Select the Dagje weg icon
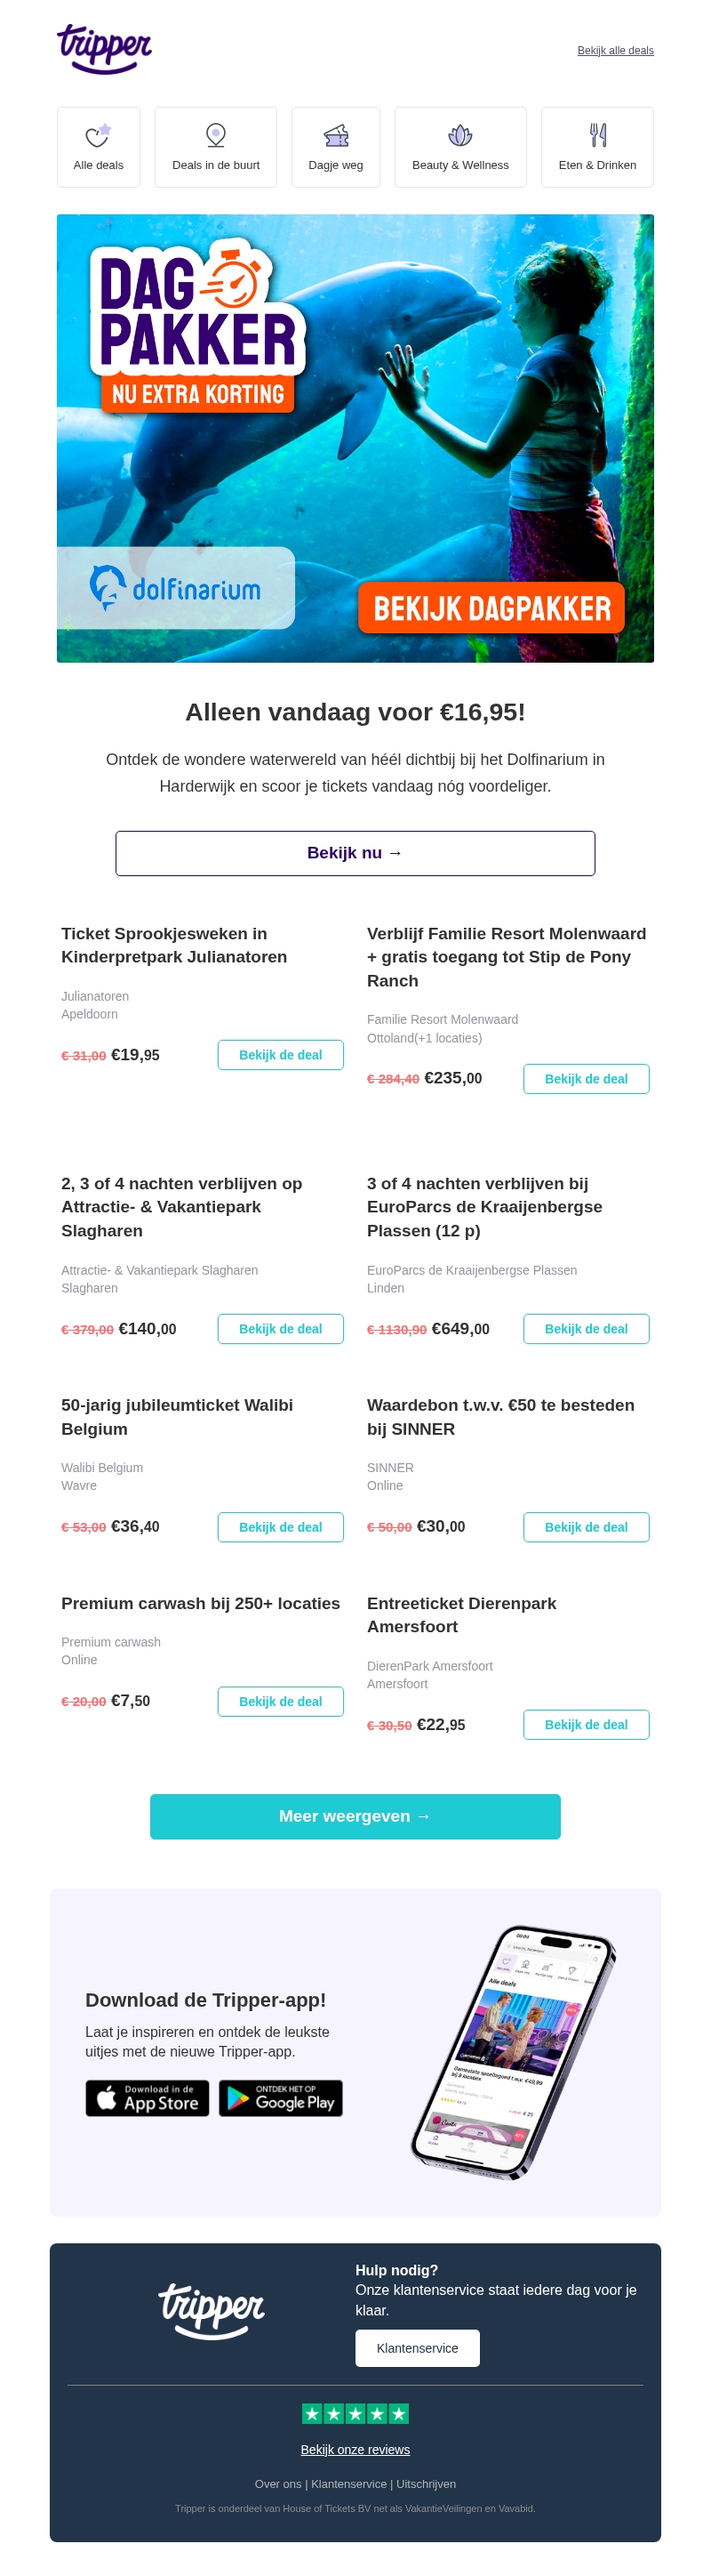This screenshot has width=711, height=2576. point(336,135)
